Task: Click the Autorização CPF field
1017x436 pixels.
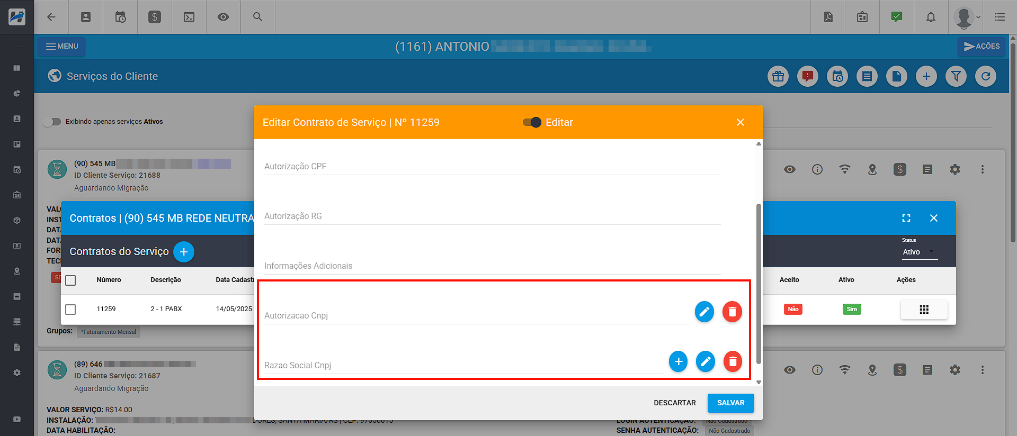Action: [x=492, y=166]
